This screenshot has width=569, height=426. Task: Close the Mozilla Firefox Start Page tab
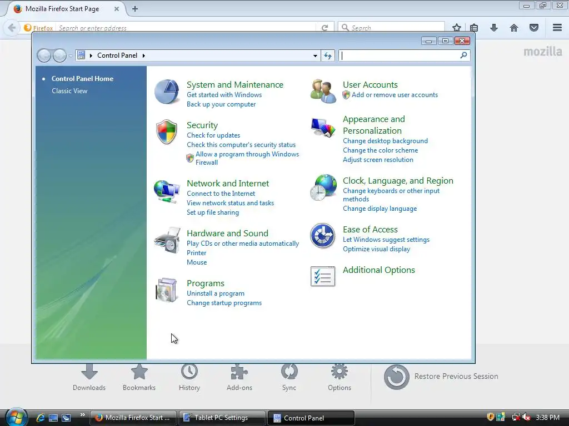coord(117,9)
